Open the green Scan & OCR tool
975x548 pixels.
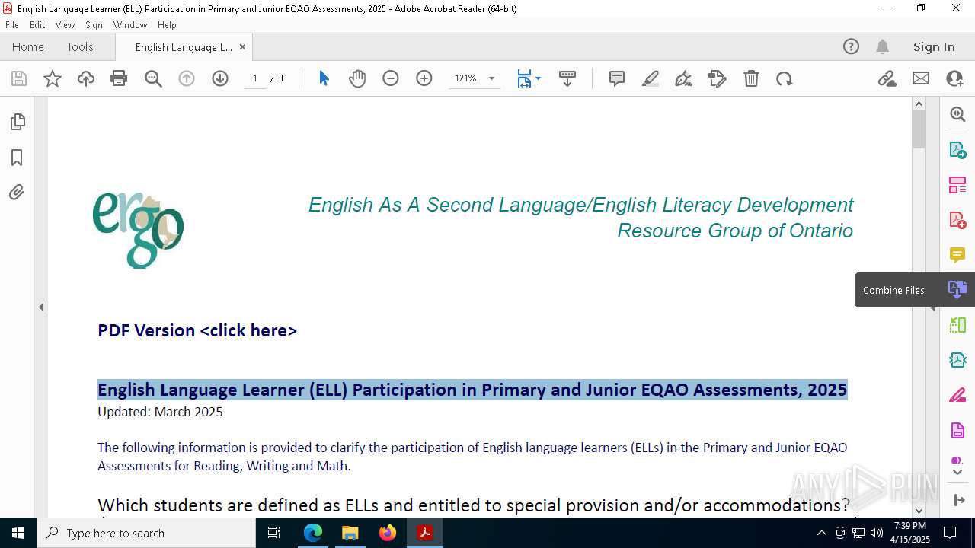pyautogui.click(x=957, y=325)
